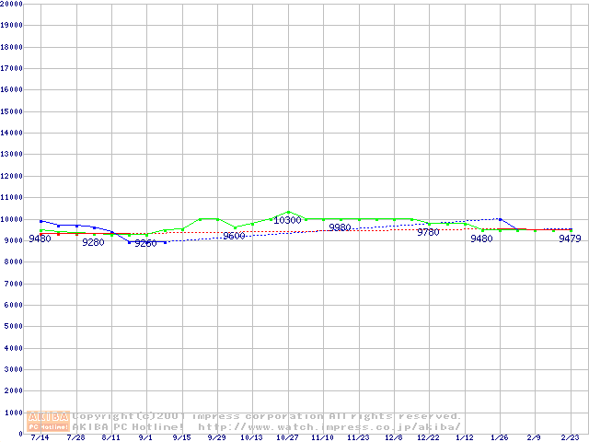Click the 5000 y-axis value label

pyautogui.click(x=15, y=327)
